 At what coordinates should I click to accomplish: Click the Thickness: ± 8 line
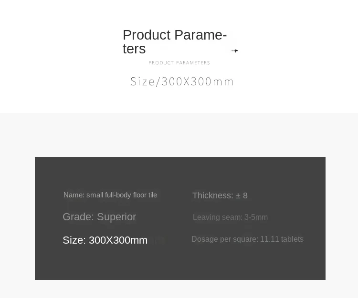(x=220, y=195)
